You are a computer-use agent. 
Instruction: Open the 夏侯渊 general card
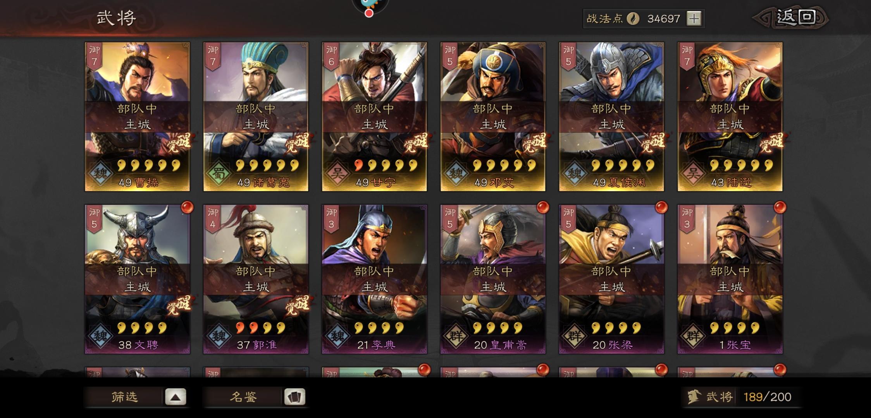coord(611,116)
